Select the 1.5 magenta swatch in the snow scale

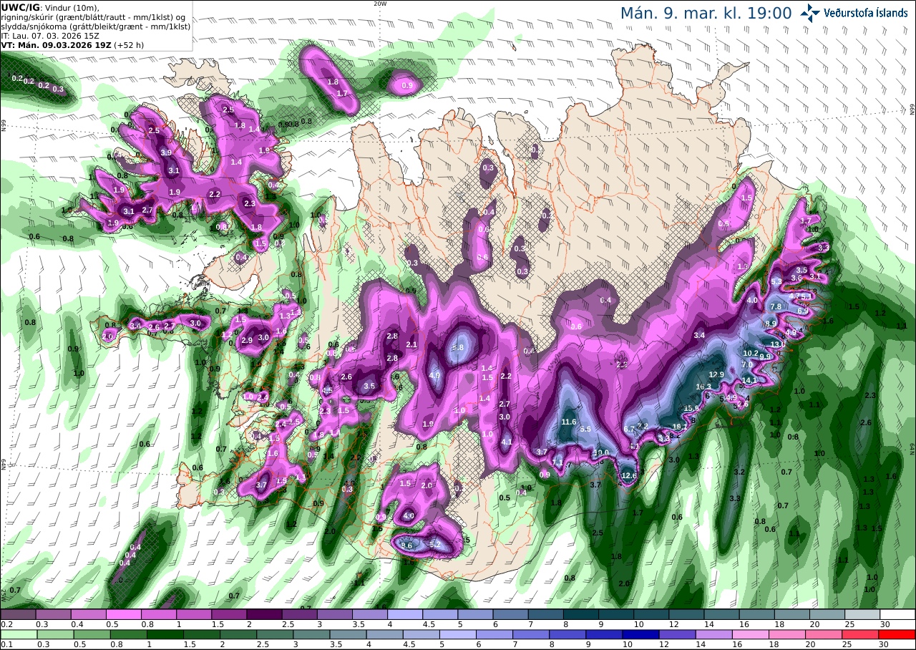click(229, 614)
